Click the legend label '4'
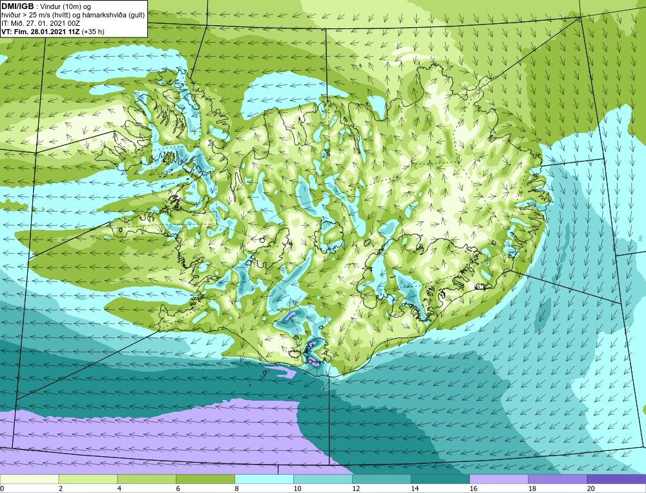The height and width of the screenshot is (493, 646). (x=120, y=488)
